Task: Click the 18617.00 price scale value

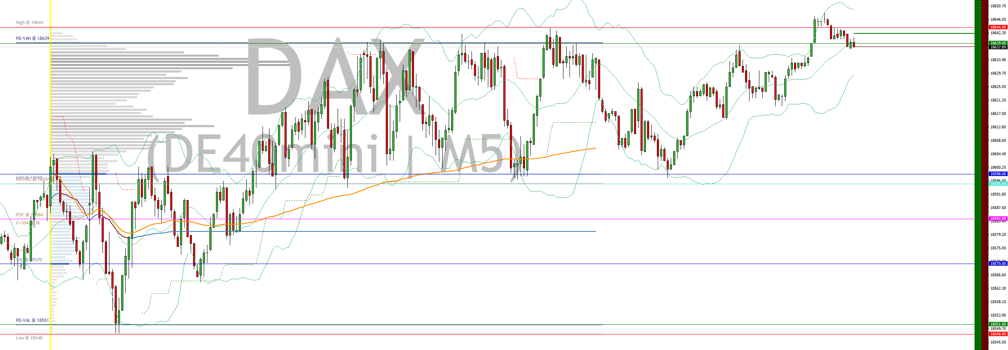Action: (x=998, y=114)
